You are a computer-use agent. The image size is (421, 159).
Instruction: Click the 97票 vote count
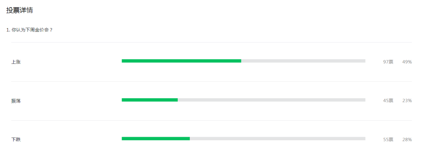[x=388, y=62]
